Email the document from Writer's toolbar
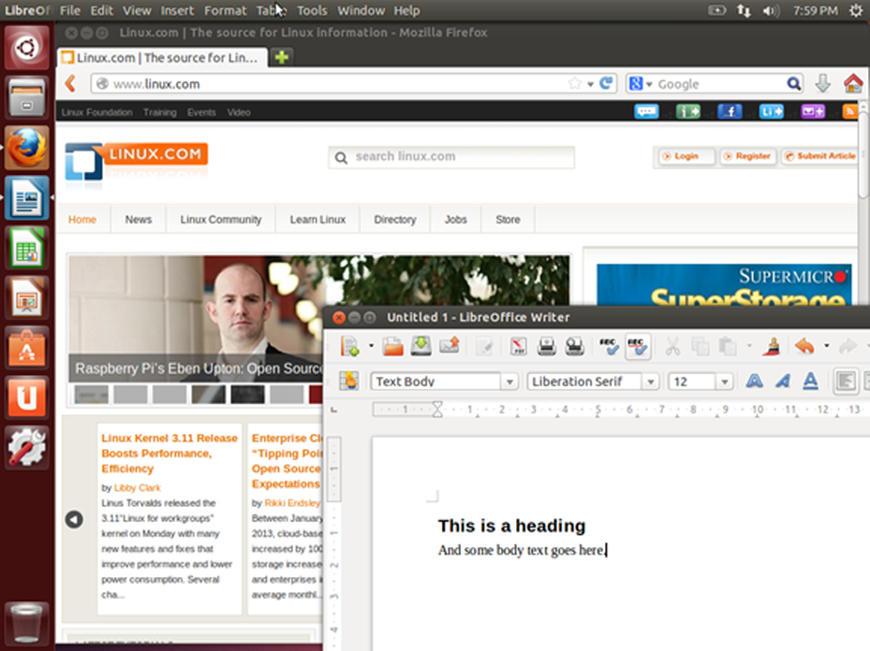This screenshot has height=651, width=870. tap(450, 347)
